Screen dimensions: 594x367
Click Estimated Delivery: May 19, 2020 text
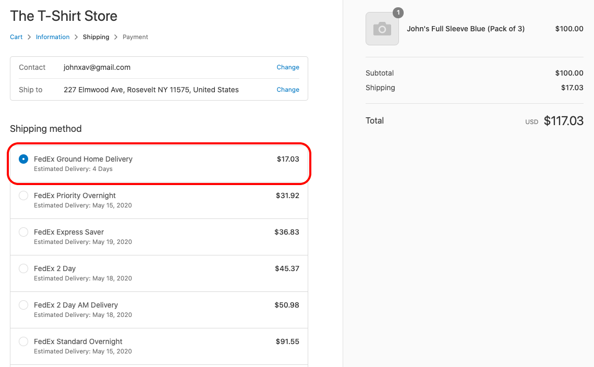(x=83, y=242)
